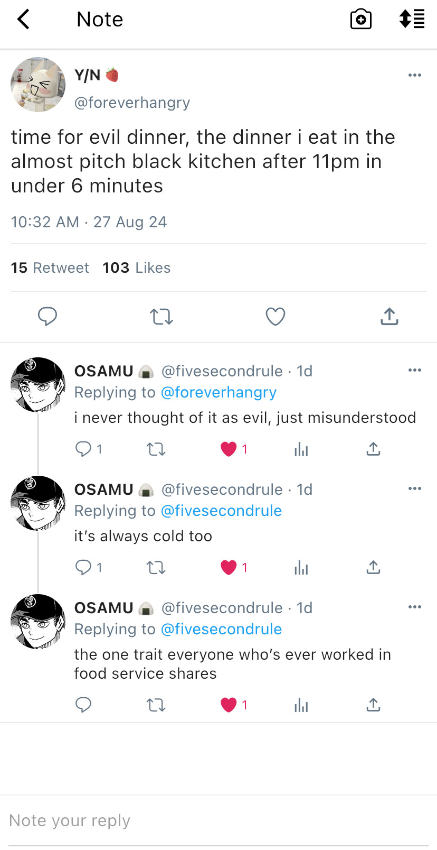Image resolution: width=437 pixels, height=850 pixels.
Task: Share the main post by Y/N
Action: click(389, 316)
